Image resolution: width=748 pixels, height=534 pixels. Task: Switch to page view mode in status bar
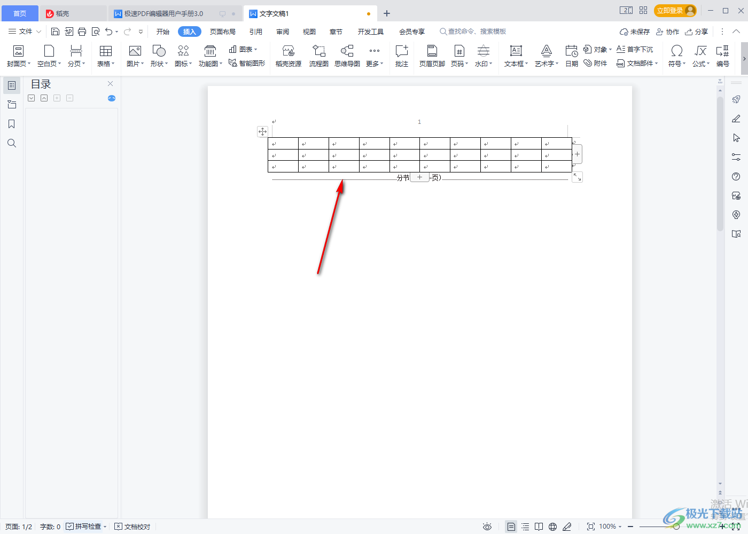(x=511, y=527)
